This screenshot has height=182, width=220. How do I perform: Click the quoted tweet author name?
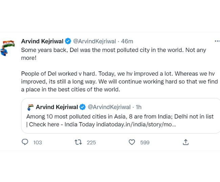point(57,107)
